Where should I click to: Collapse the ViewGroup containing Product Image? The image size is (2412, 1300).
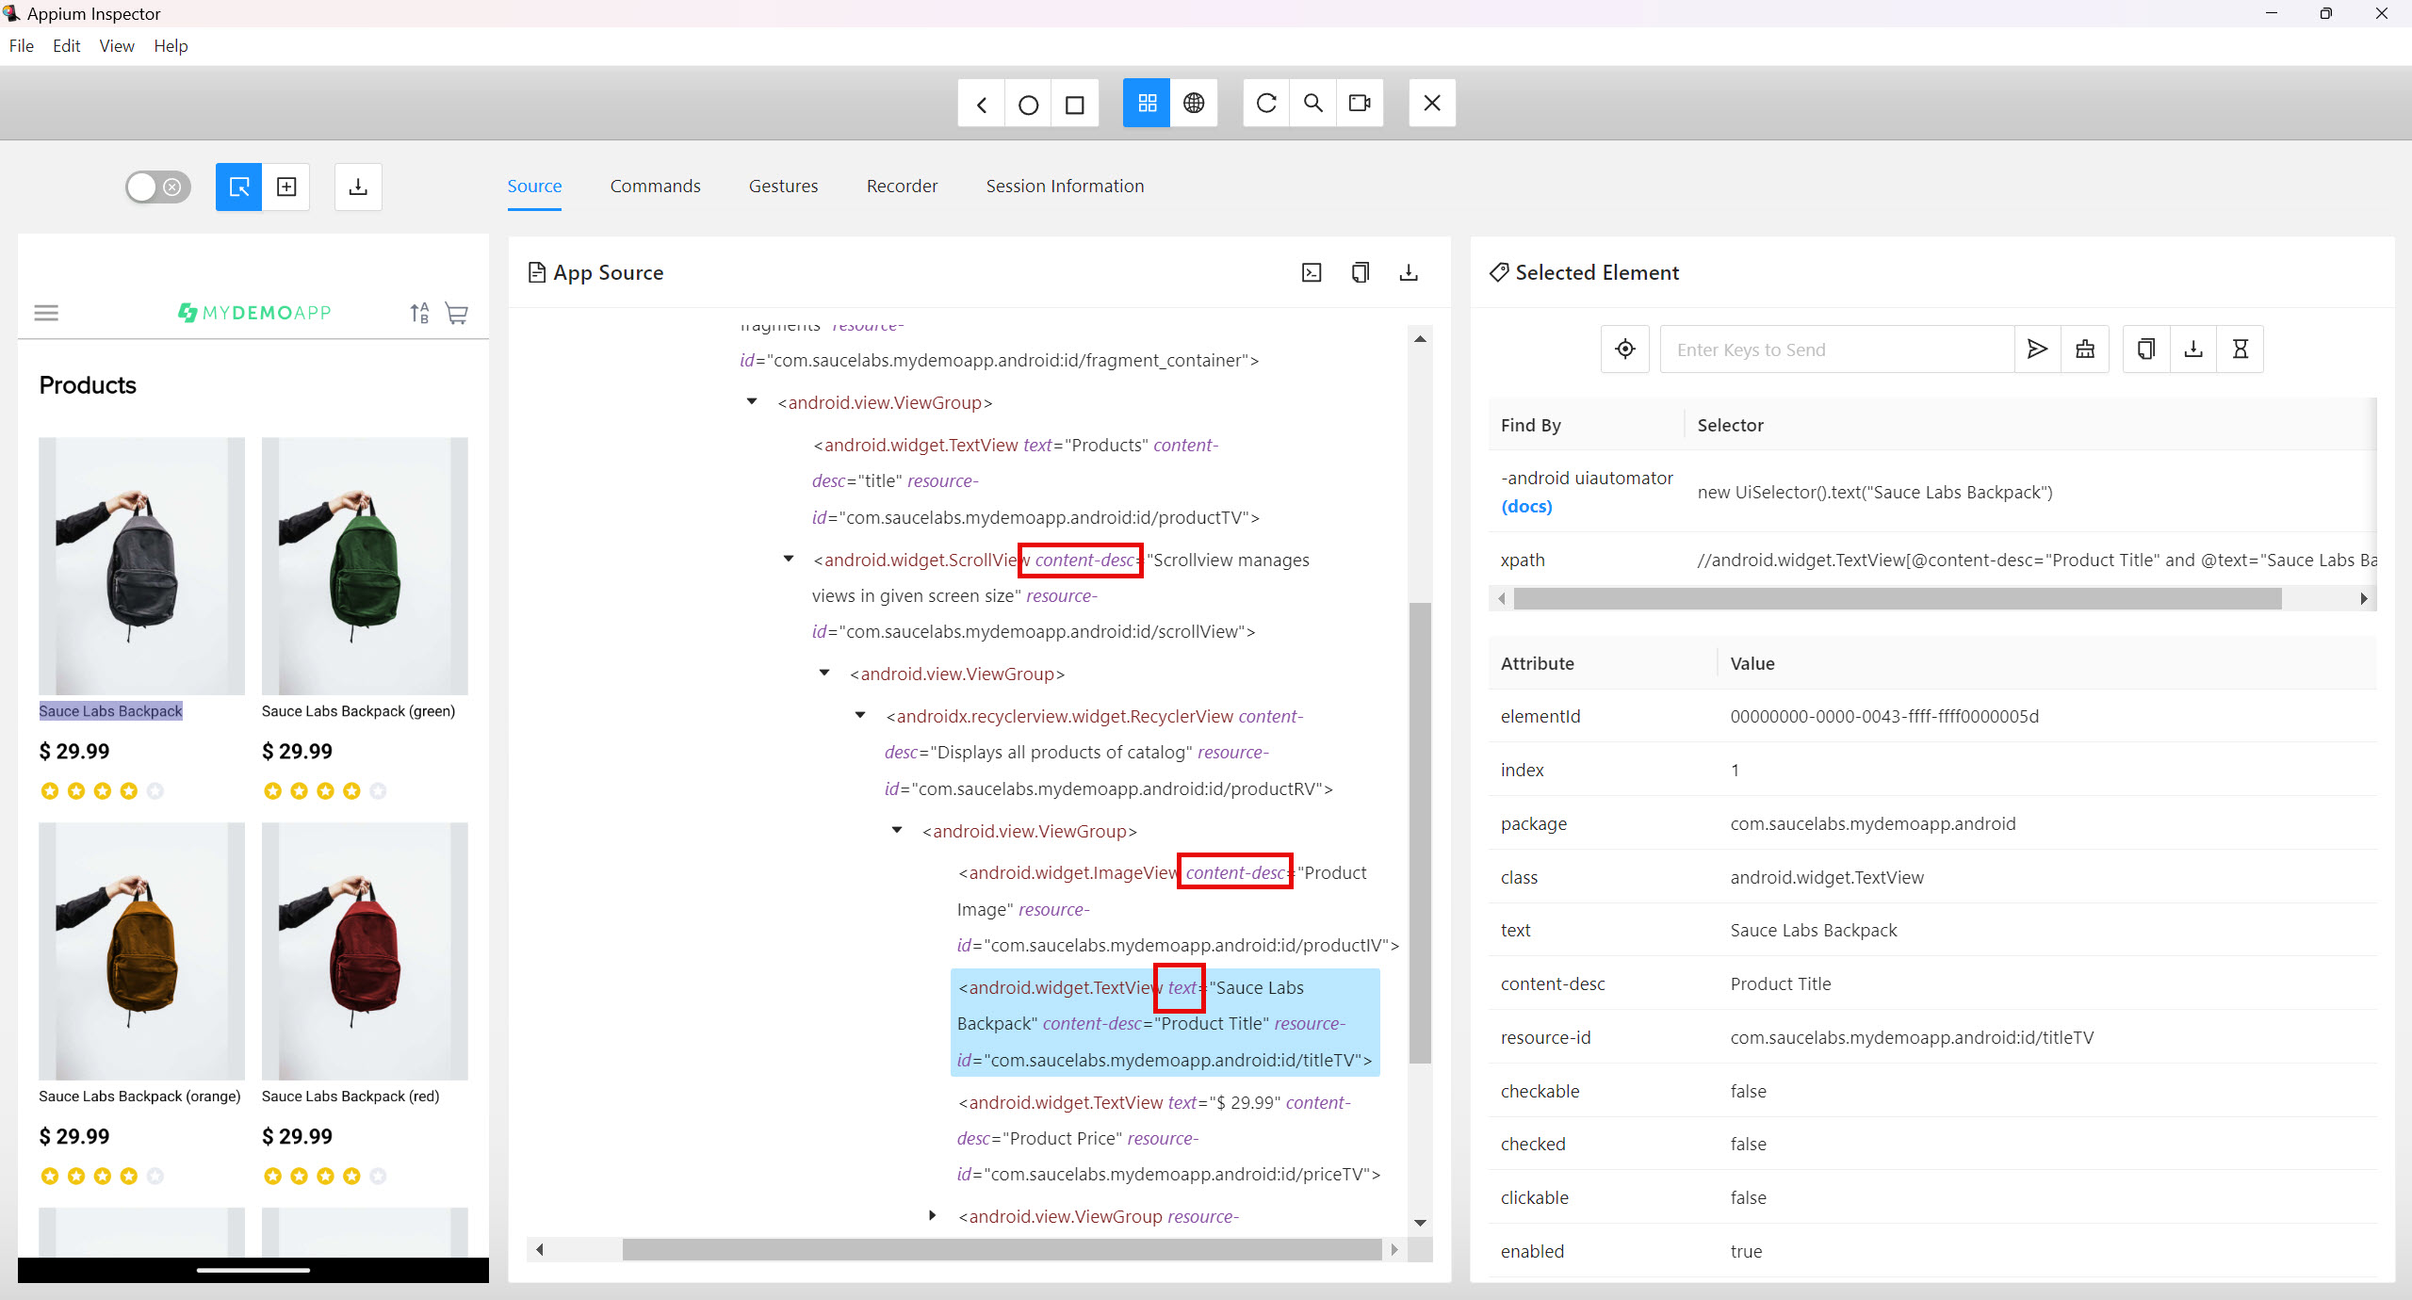897,831
